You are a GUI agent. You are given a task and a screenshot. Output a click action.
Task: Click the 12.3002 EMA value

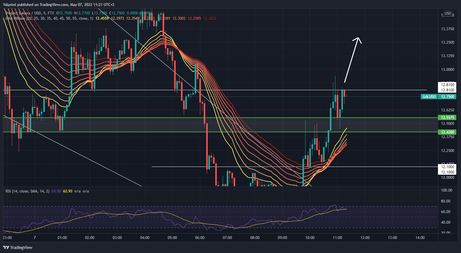tap(179, 19)
